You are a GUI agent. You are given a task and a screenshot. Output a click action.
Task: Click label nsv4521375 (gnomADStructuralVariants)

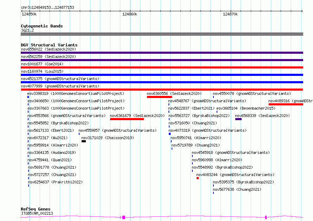(60, 79)
